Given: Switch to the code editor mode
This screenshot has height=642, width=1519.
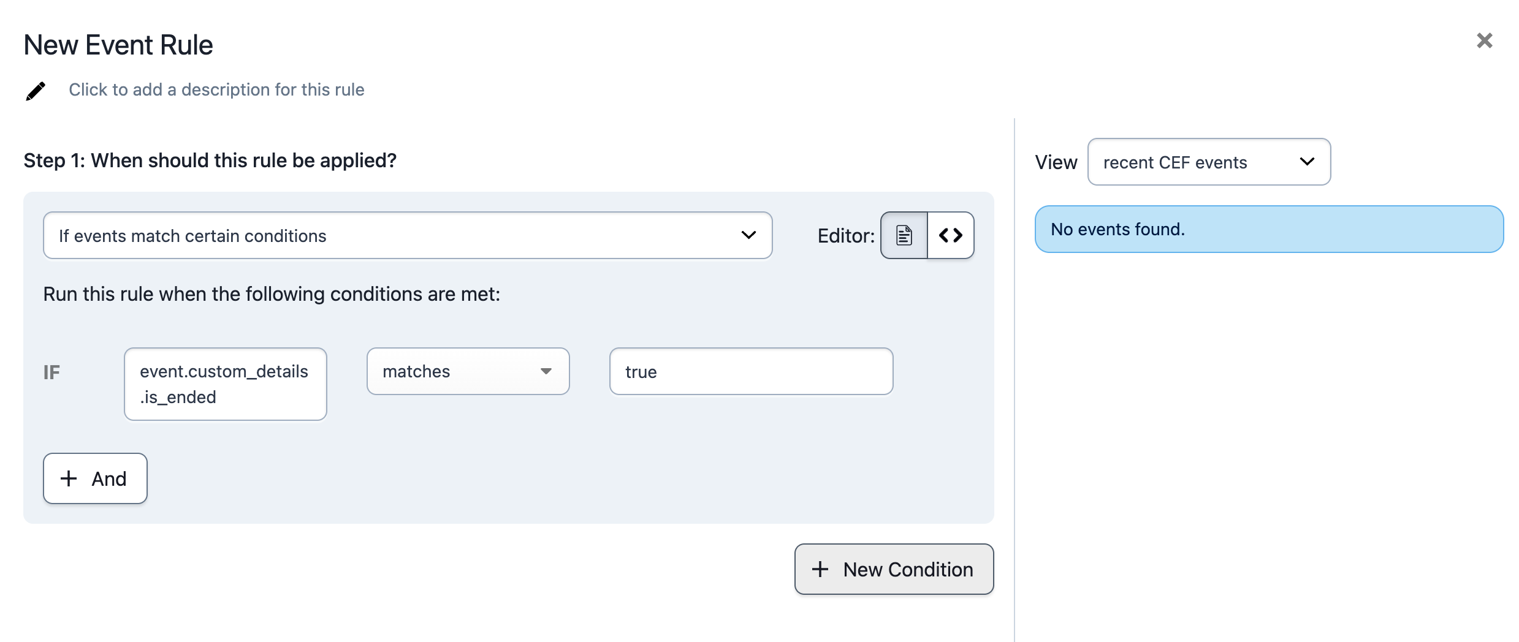Looking at the screenshot, I should [x=951, y=236].
